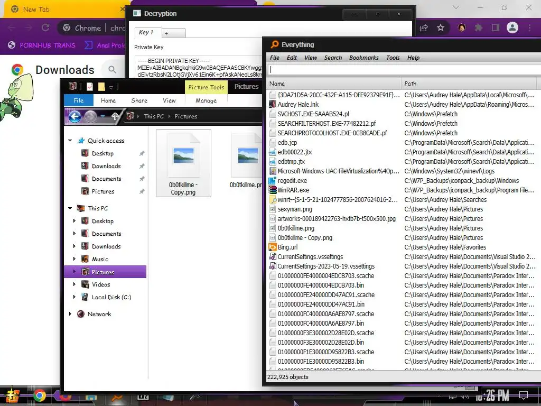Expand the Downloads node under This PC
Image resolution: width=541 pixels, height=406 pixels.
pos(74,246)
